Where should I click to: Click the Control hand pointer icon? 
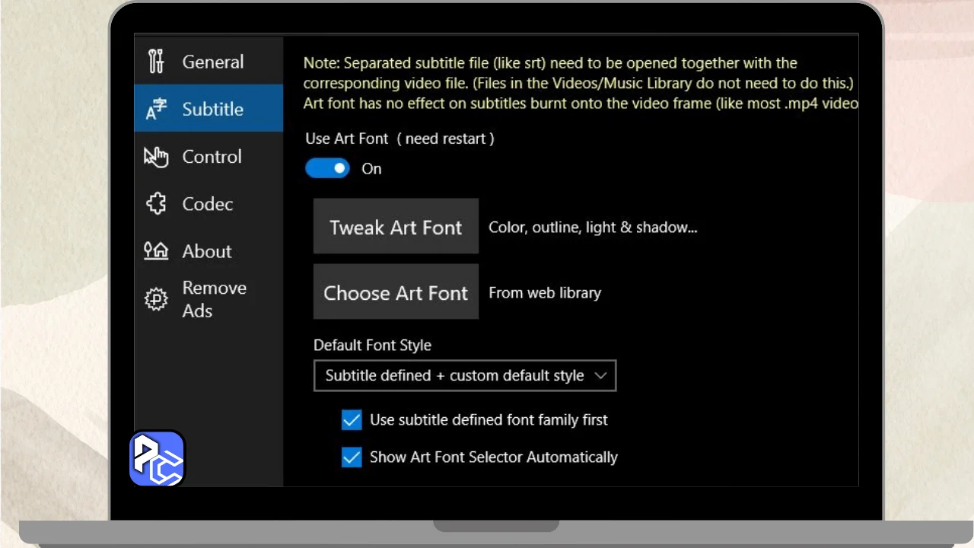click(156, 157)
